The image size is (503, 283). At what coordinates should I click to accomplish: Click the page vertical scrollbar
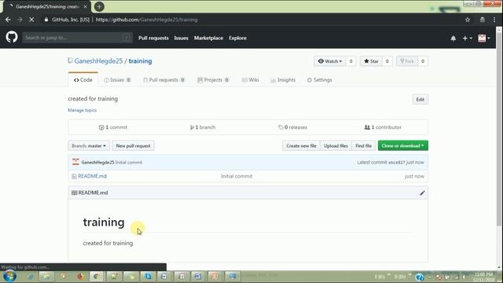coord(499,128)
